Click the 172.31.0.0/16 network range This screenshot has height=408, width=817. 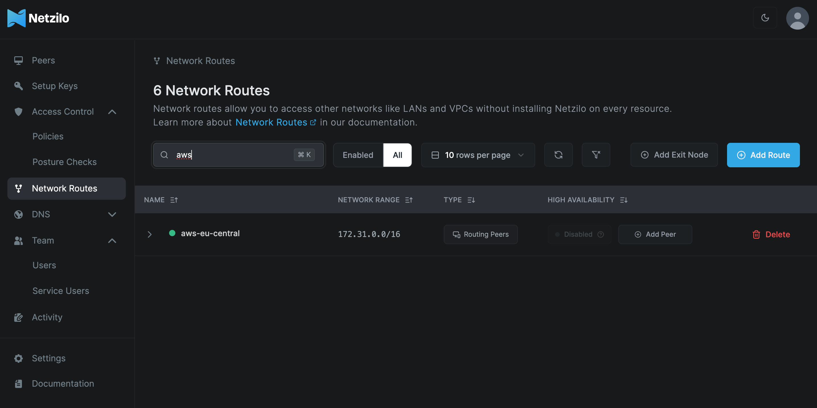pos(369,234)
